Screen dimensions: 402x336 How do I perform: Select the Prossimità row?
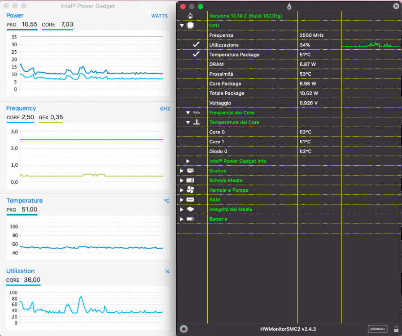[289, 74]
